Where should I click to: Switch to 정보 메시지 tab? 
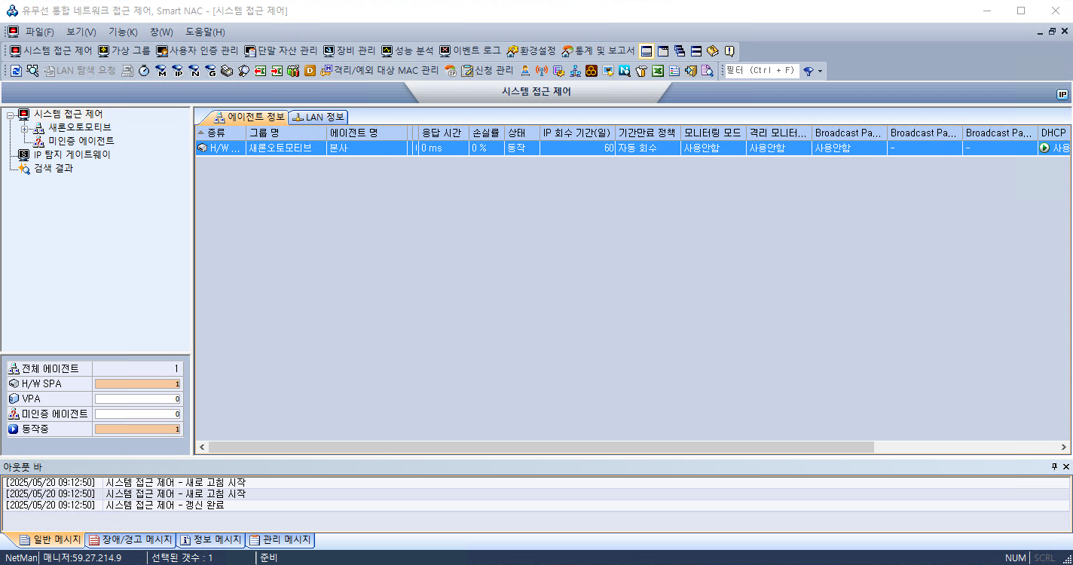211,540
